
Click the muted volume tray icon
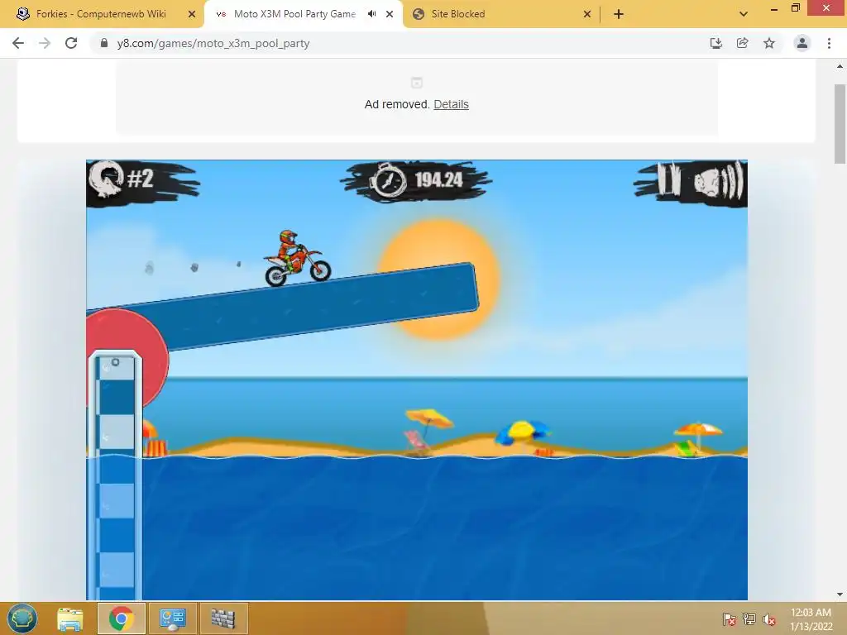(x=769, y=619)
